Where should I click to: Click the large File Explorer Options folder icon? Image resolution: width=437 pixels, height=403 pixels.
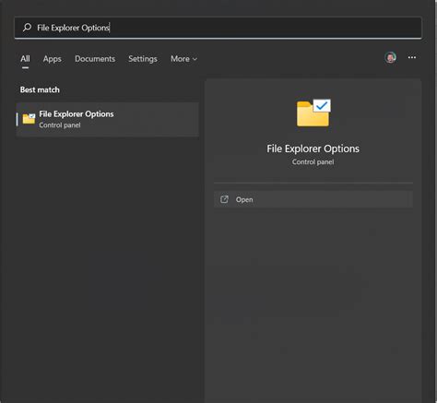[x=313, y=113]
